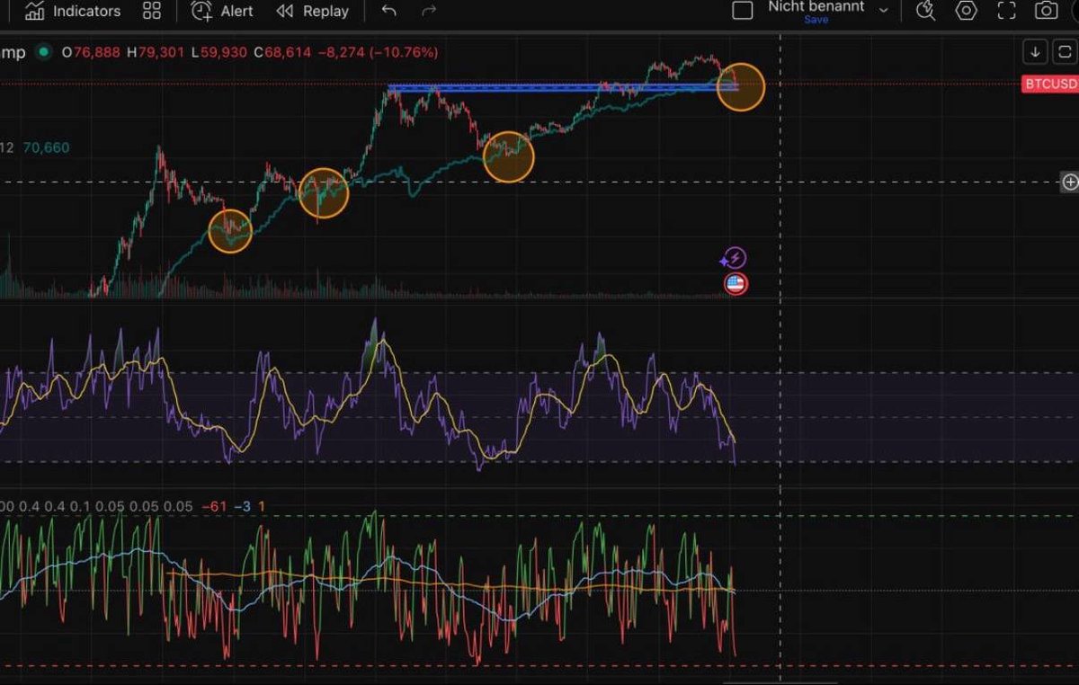Screen dimensions: 1079x685
Task: Undo the last chart action
Action: click(x=388, y=11)
